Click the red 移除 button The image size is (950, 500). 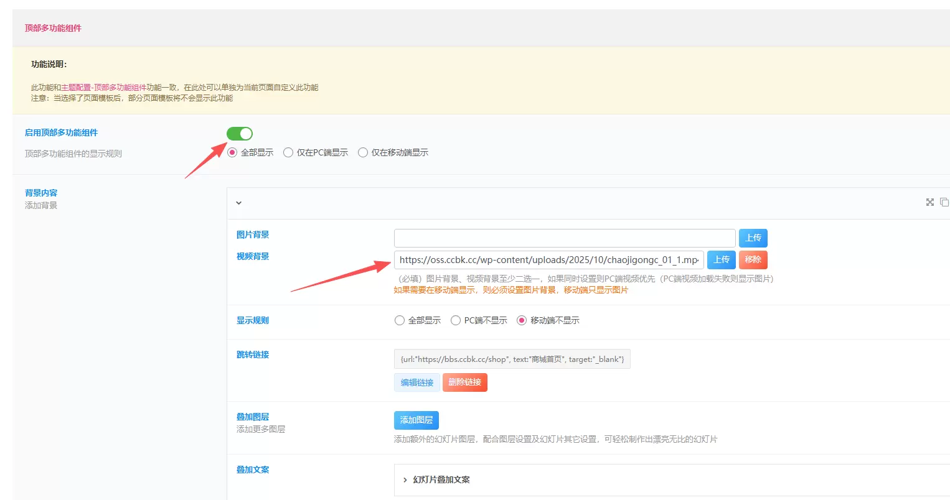pos(753,260)
